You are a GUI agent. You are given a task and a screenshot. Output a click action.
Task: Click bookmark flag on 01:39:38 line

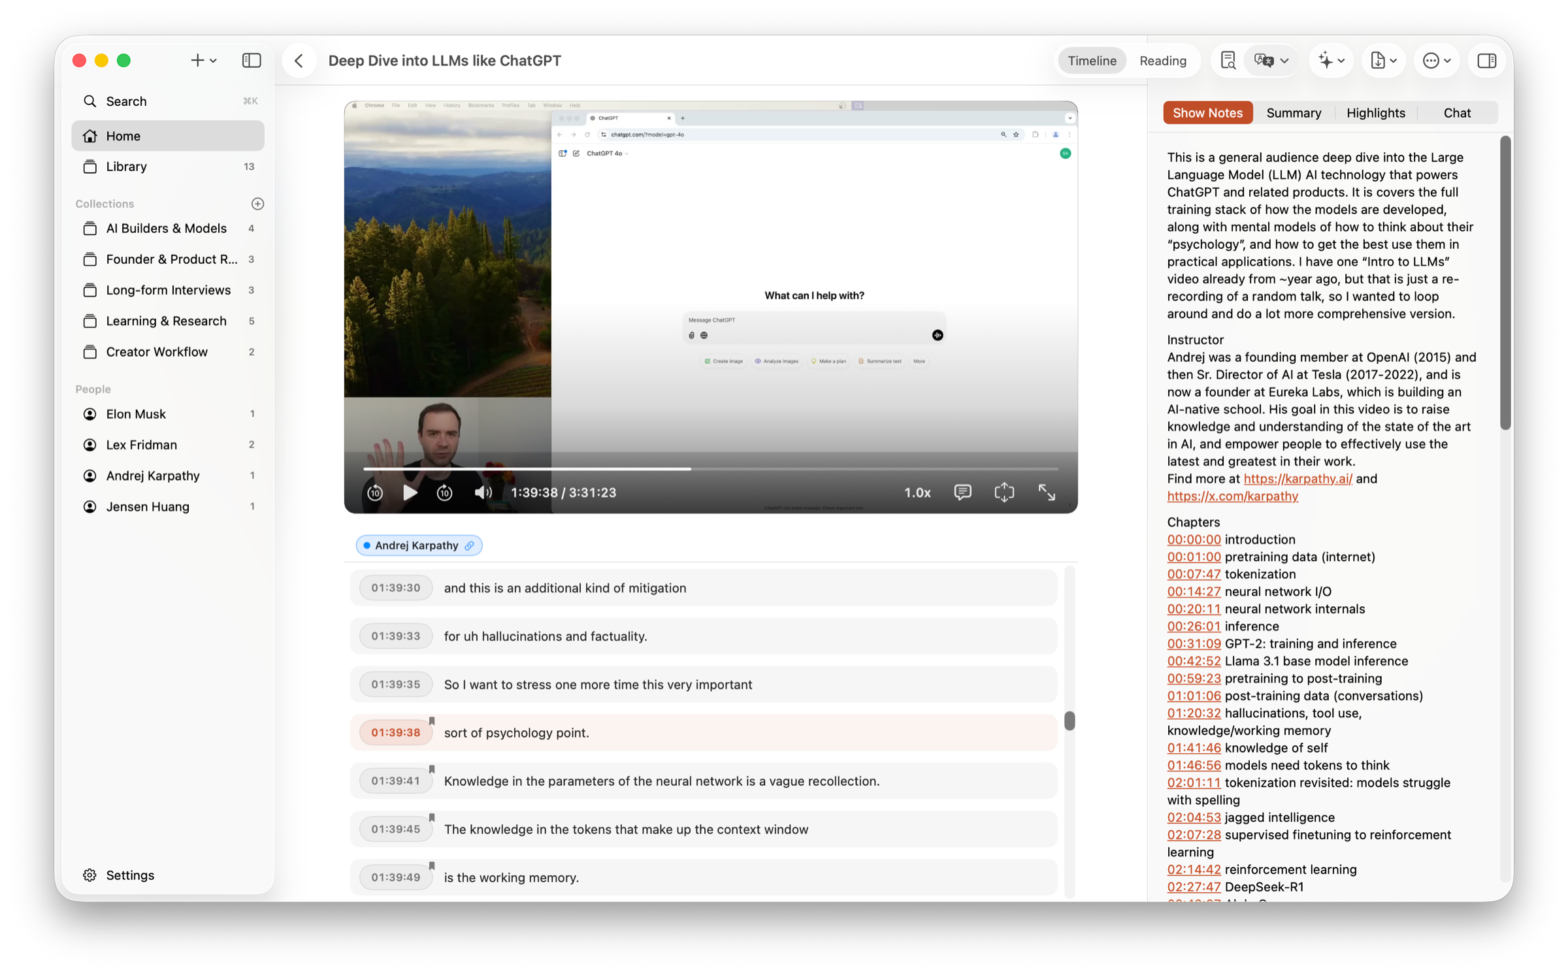pyautogui.click(x=432, y=721)
